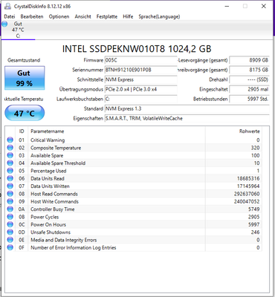Open the Sprache(Language) menu
The image size is (275, 297).
point(159,16)
